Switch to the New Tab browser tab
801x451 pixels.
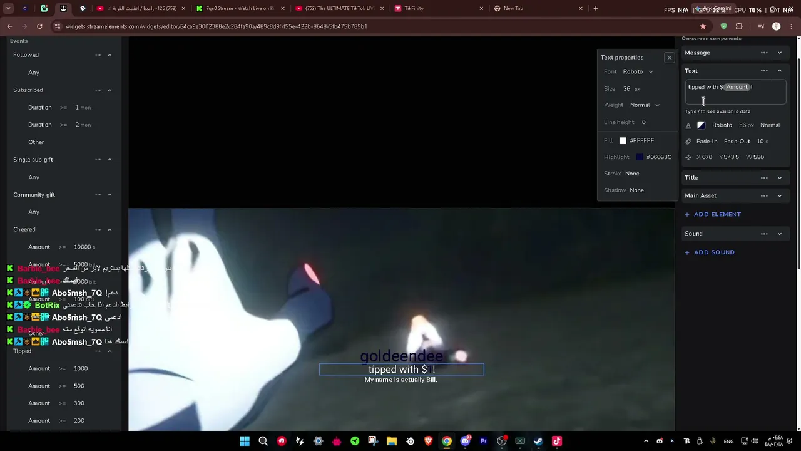(x=537, y=9)
